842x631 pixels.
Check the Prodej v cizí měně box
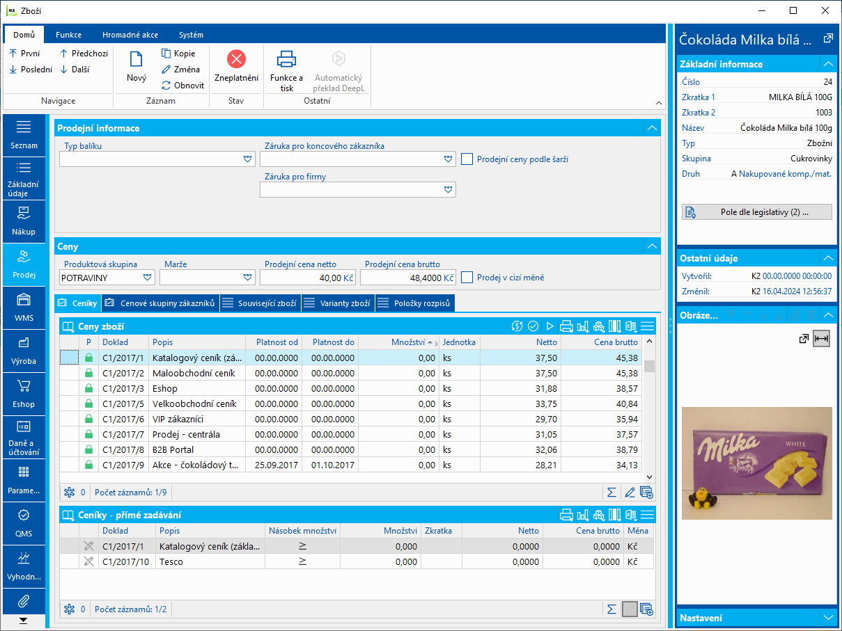pos(467,278)
